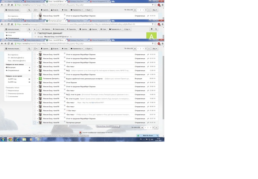Screen dimensions: 258x179
Task: Click Ответить in the message window
Action: 46,29
